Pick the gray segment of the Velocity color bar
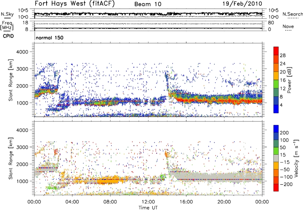Image resolution: width=303 pixels, height=210 pixels. coord(276,158)
